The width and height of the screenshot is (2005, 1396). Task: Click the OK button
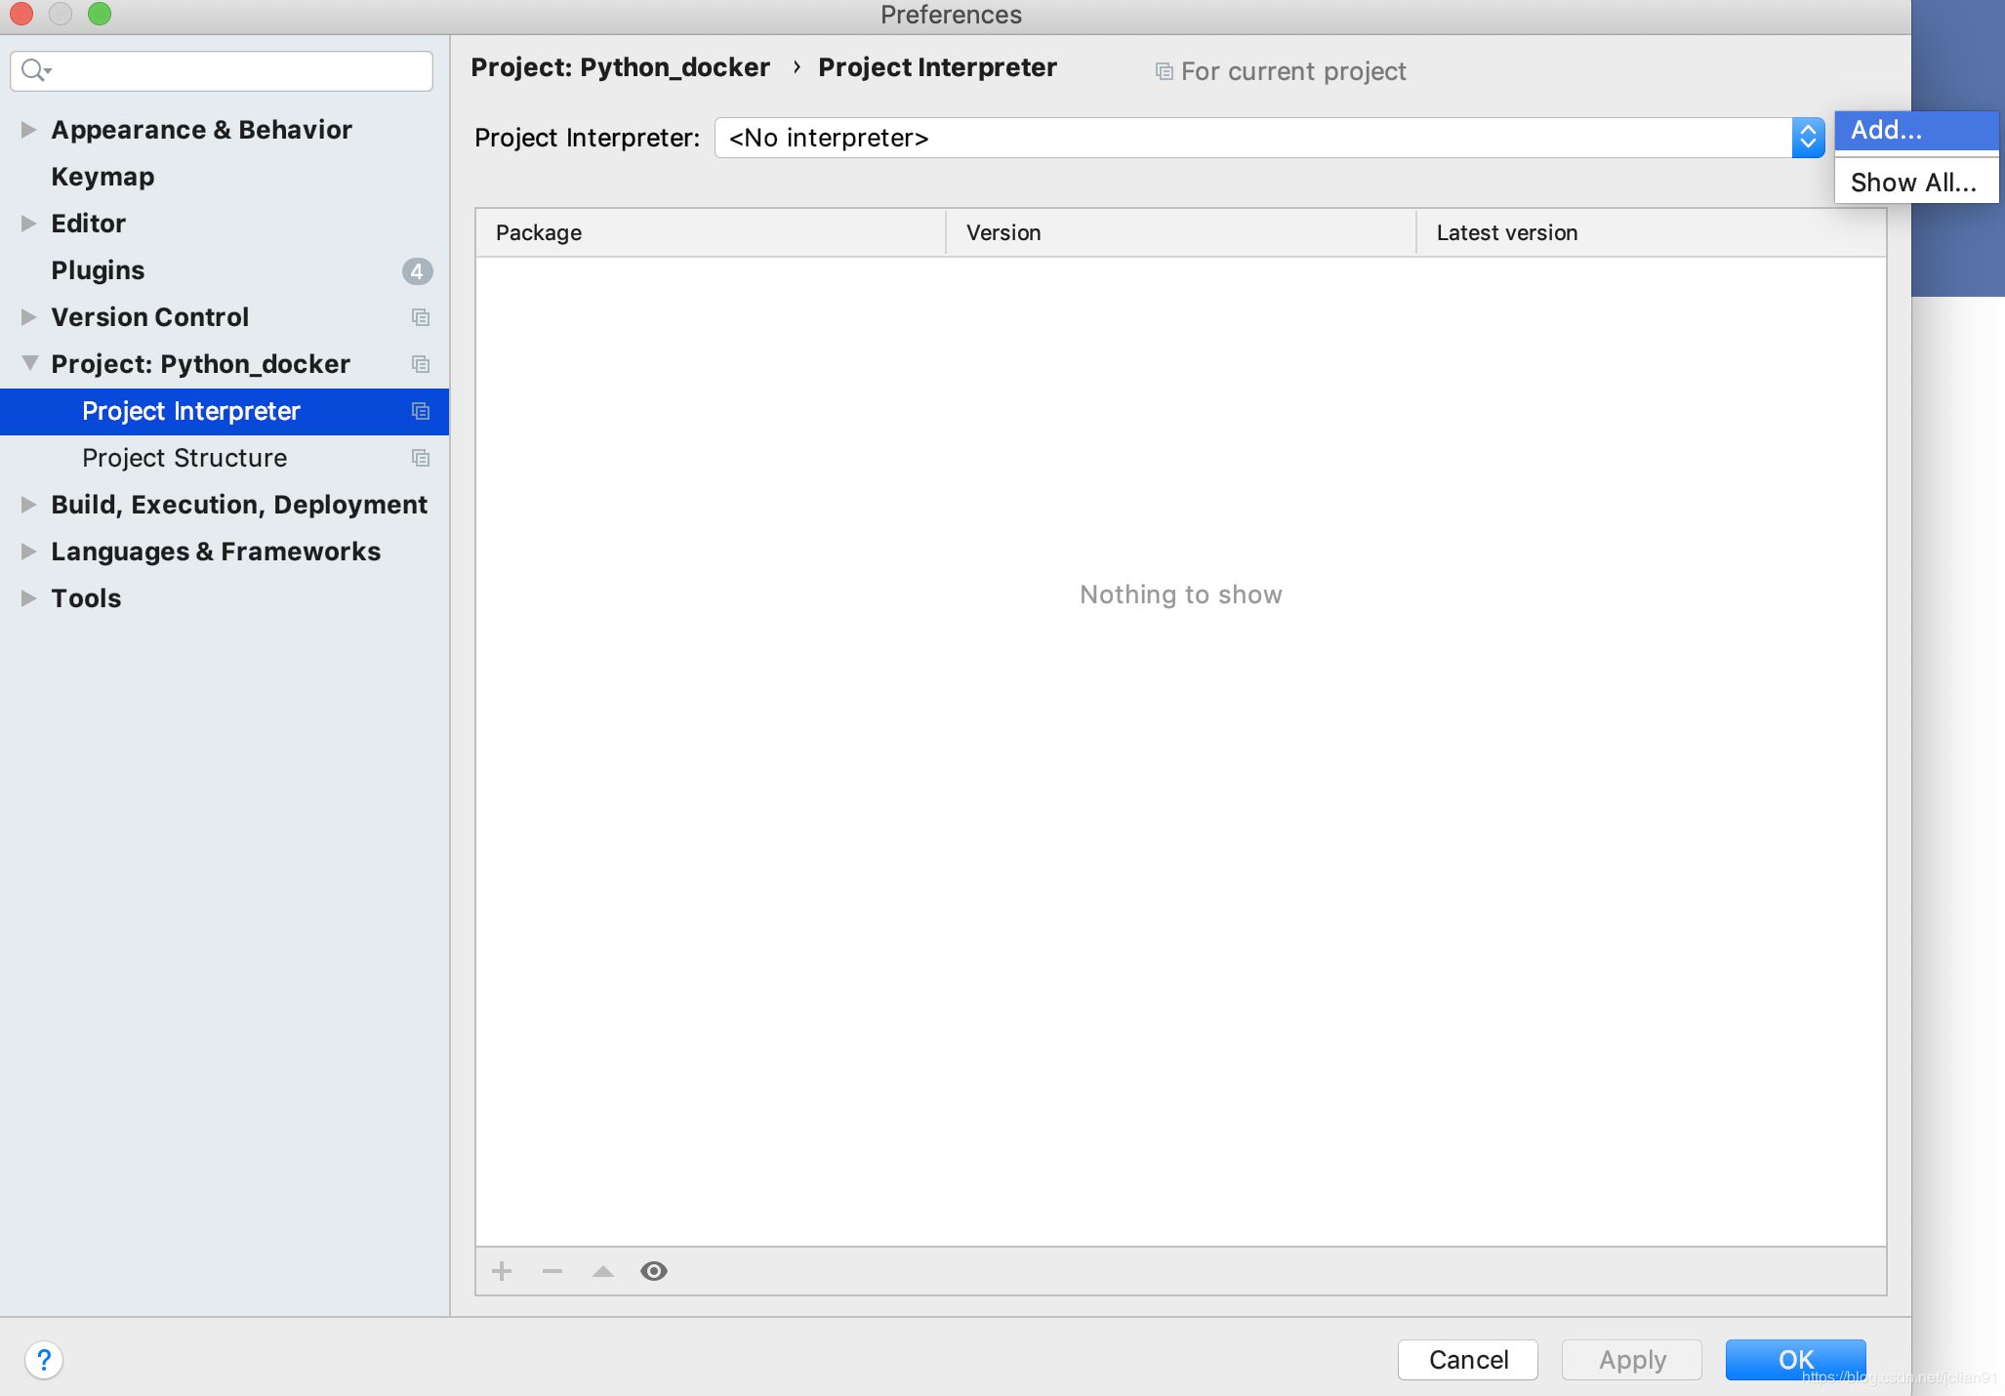[1796, 1358]
